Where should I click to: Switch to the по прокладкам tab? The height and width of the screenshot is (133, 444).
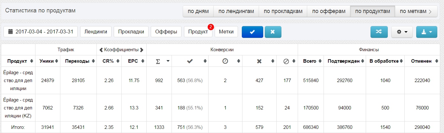(283, 11)
